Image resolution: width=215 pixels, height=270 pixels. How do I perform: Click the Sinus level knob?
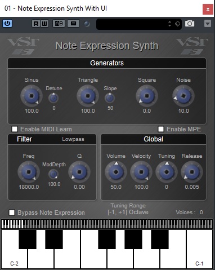point(32,96)
